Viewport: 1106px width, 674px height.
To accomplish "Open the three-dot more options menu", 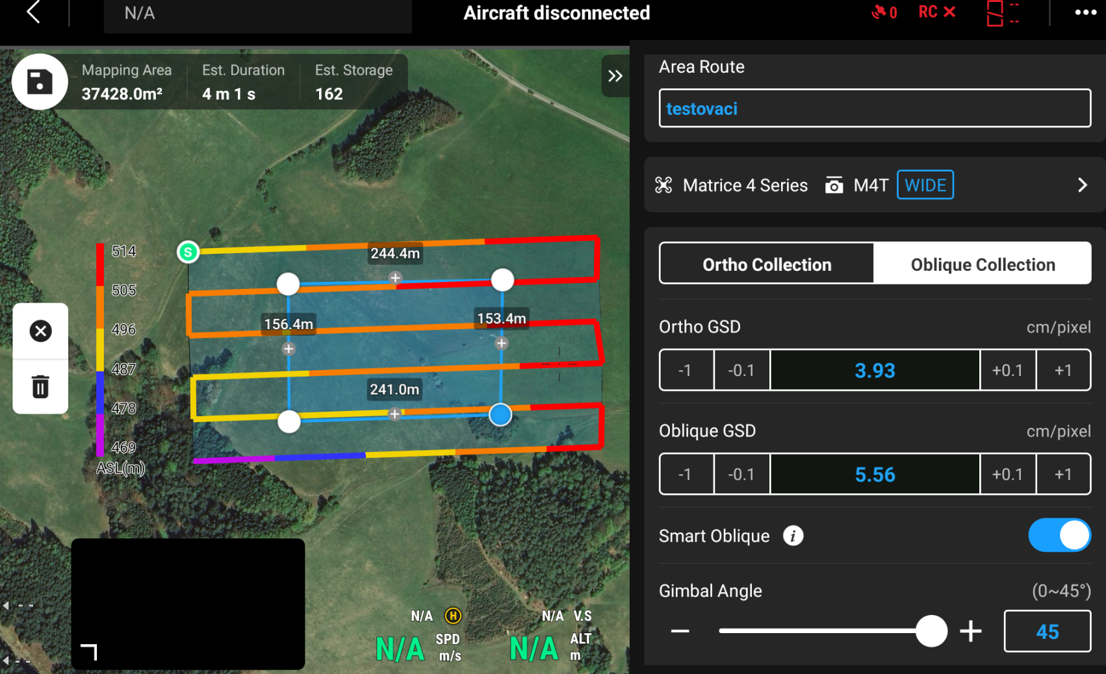I will click(x=1085, y=12).
